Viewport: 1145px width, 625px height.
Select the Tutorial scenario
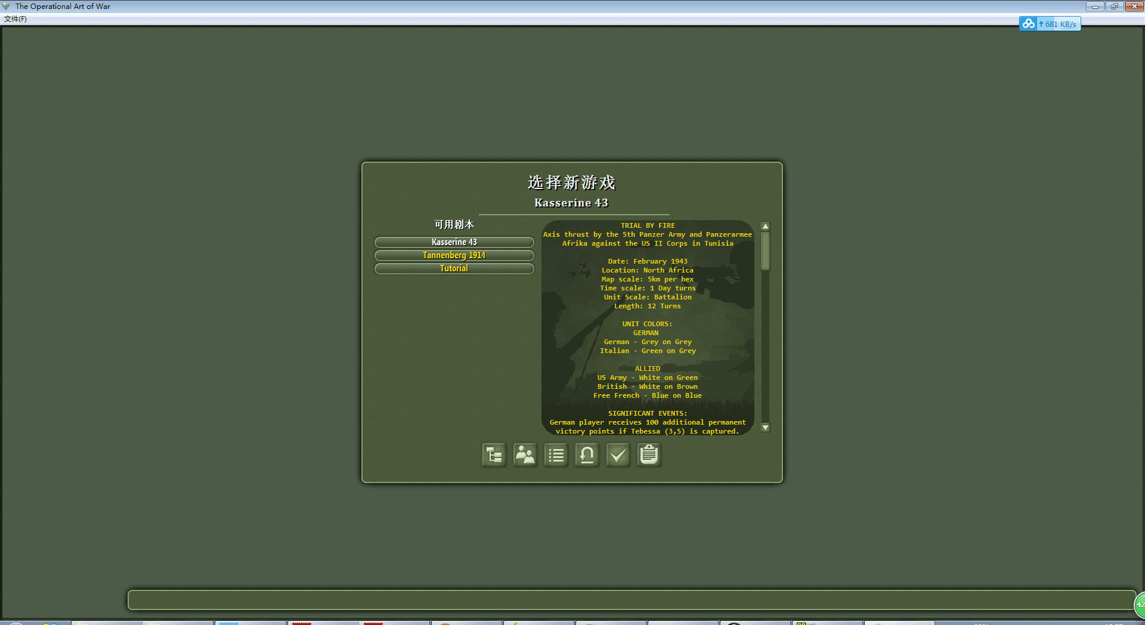click(x=454, y=268)
